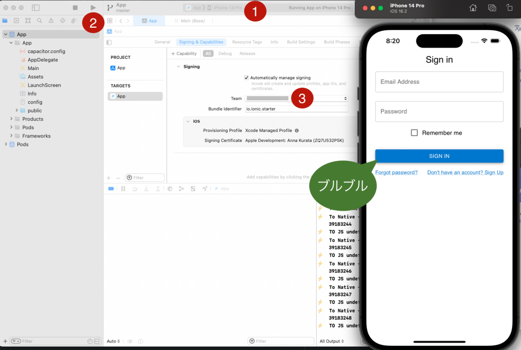Toggle the project document outline icon
521x350 pixels.
click(x=109, y=42)
